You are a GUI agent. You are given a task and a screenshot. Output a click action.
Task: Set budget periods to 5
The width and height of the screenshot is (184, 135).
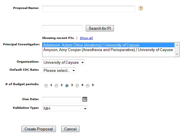tap(88, 86)
